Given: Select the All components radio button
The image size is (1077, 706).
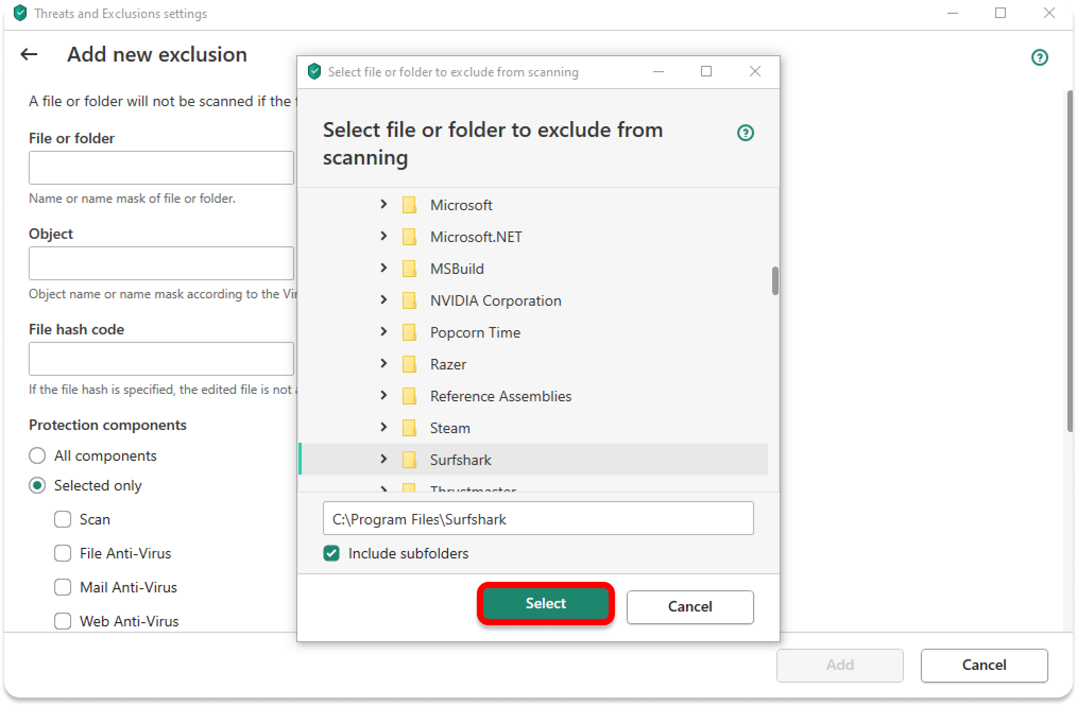Looking at the screenshot, I should (x=37, y=455).
